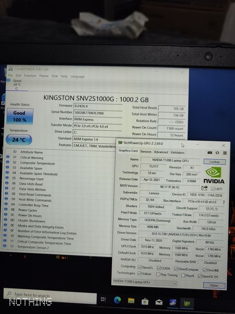
Task: Click the Firmware field ELFK0S.4
Action: click(98, 106)
